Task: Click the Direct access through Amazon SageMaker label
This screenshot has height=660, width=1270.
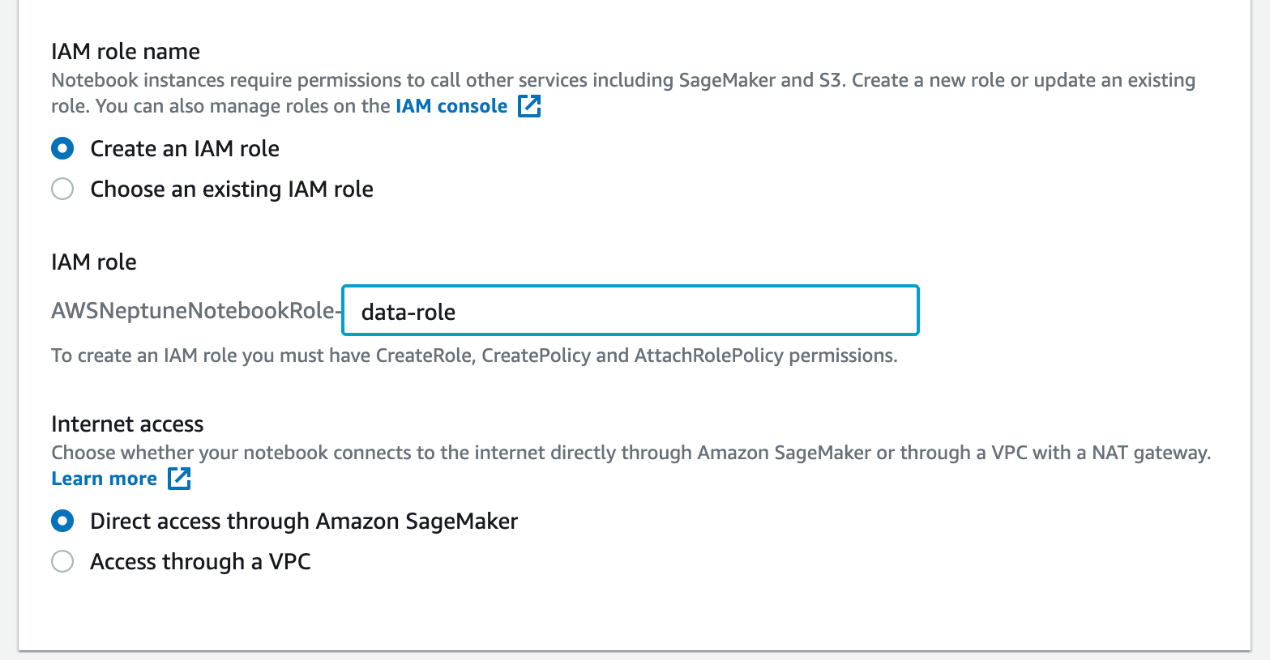Action: pos(303,521)
